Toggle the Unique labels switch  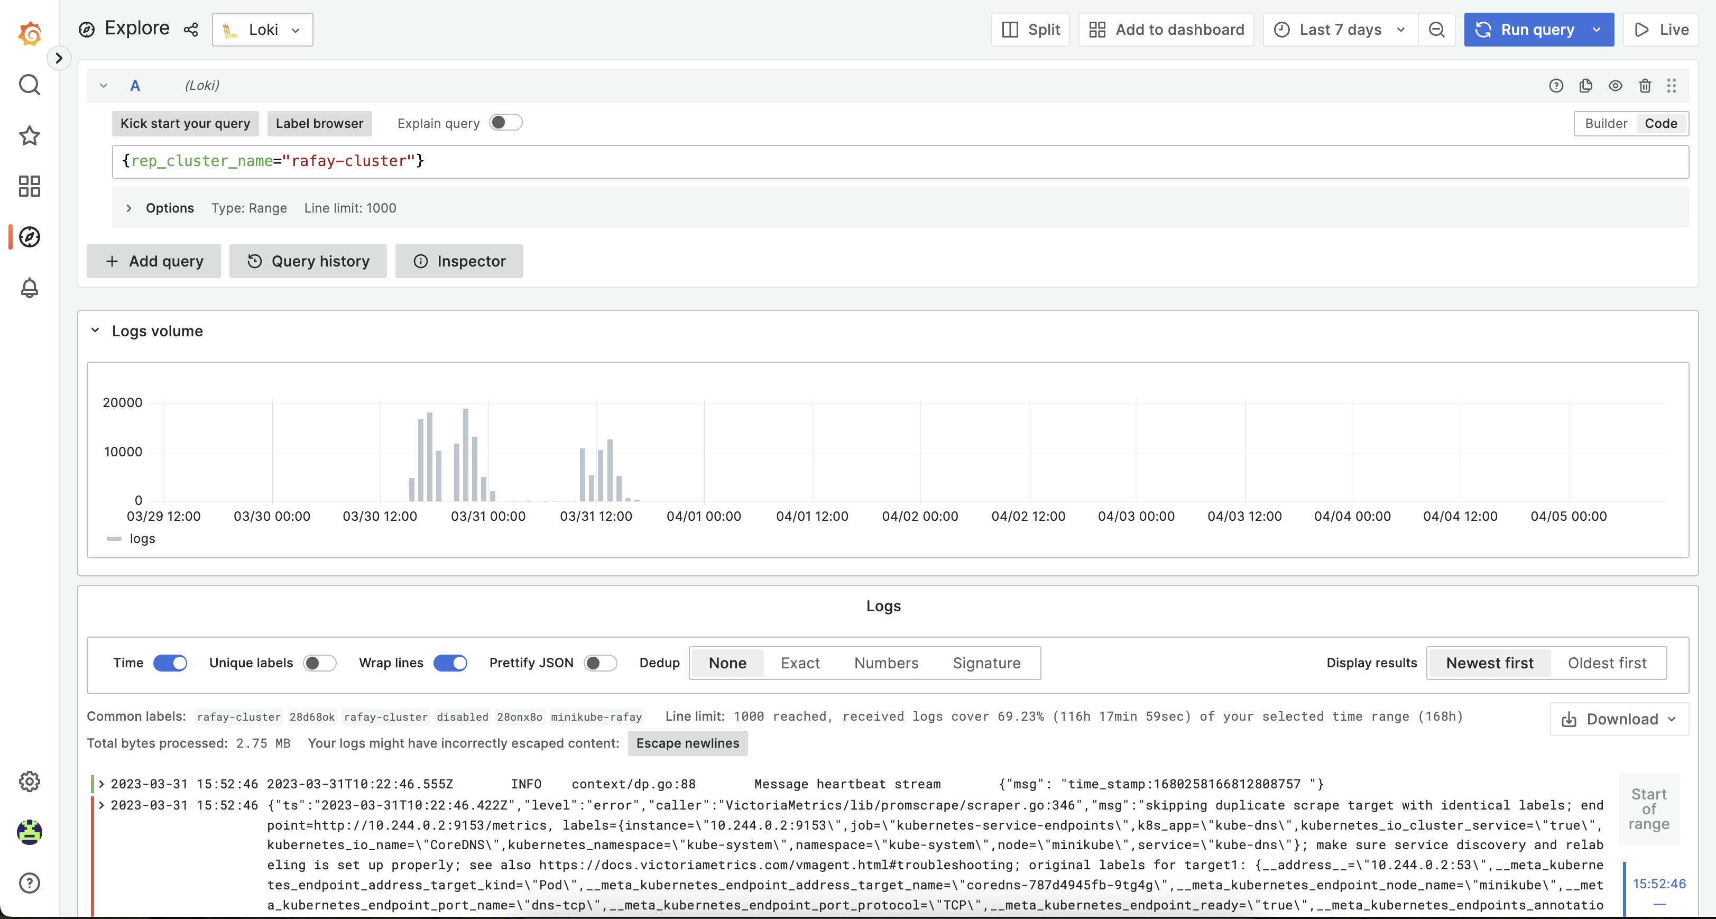coord(318,663)
